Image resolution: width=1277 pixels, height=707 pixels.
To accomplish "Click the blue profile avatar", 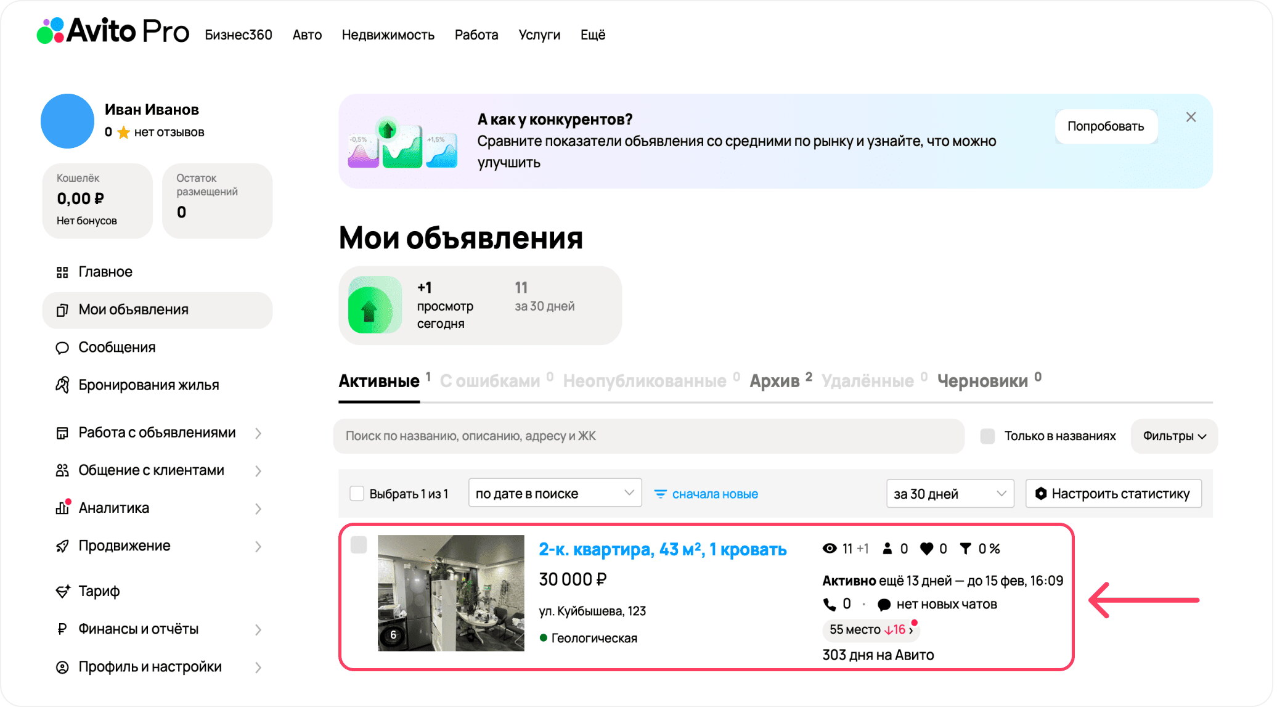I will pos(67,121).
